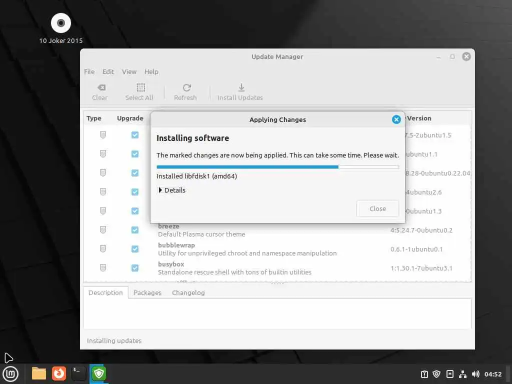The image size is (512, 384).
Task: Click version 4:5.24.7-0ubuntu0.2
Action: (x=421, y=230)
